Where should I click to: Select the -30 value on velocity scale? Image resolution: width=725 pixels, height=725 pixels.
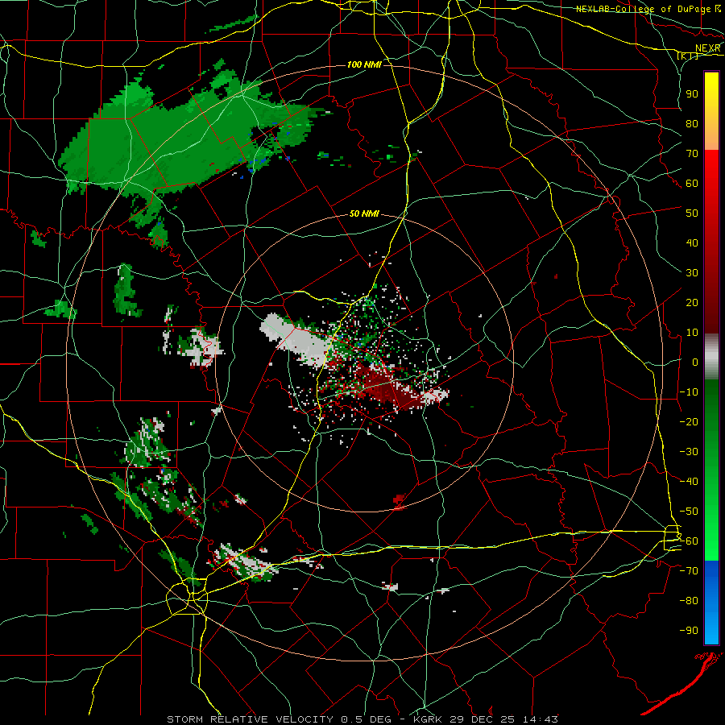689,452
